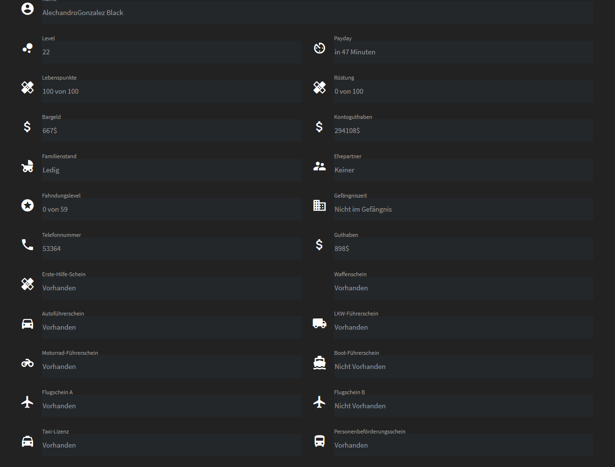Click the Gefängniszeit building icon

coord(319,205)
